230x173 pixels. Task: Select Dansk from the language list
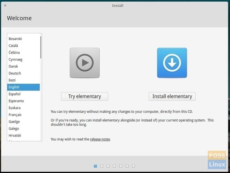[23, 66]
